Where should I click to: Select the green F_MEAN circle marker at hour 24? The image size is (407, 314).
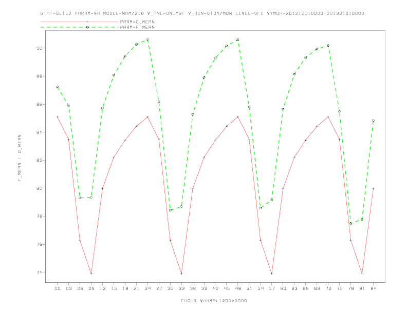pos(147,40)
